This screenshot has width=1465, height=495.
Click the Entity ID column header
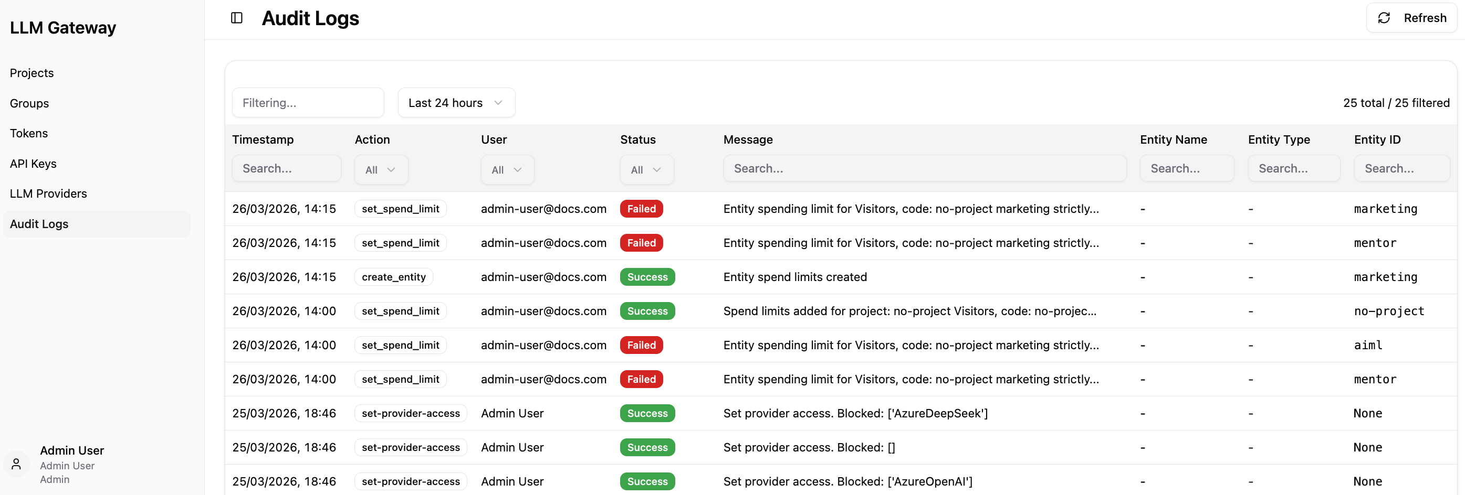(1377, 139)
